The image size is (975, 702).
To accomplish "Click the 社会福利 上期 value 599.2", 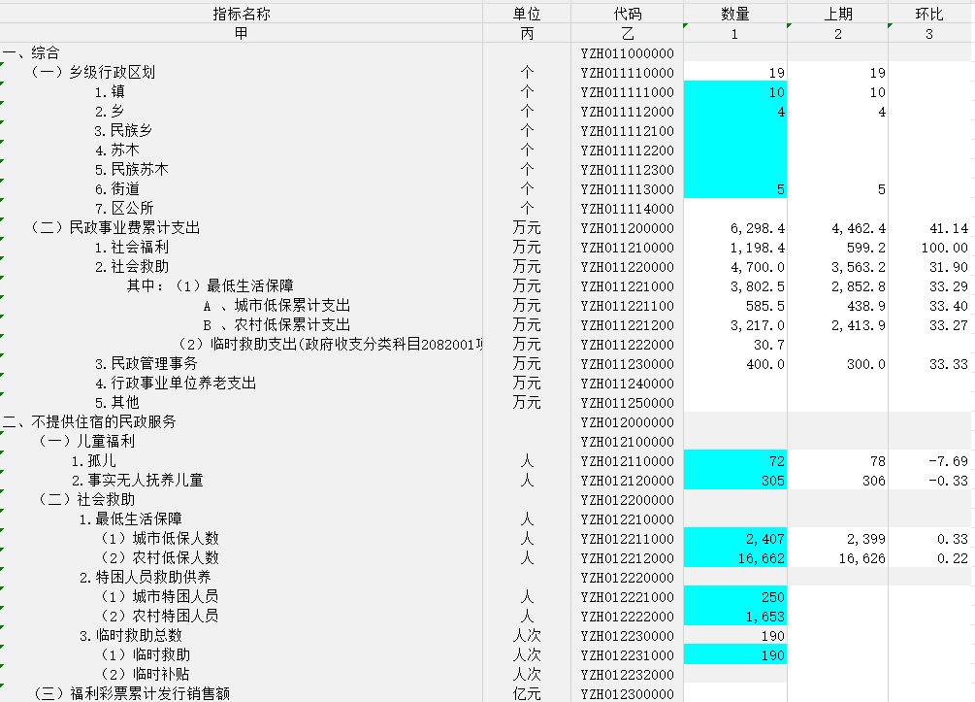I will point(837,248).
